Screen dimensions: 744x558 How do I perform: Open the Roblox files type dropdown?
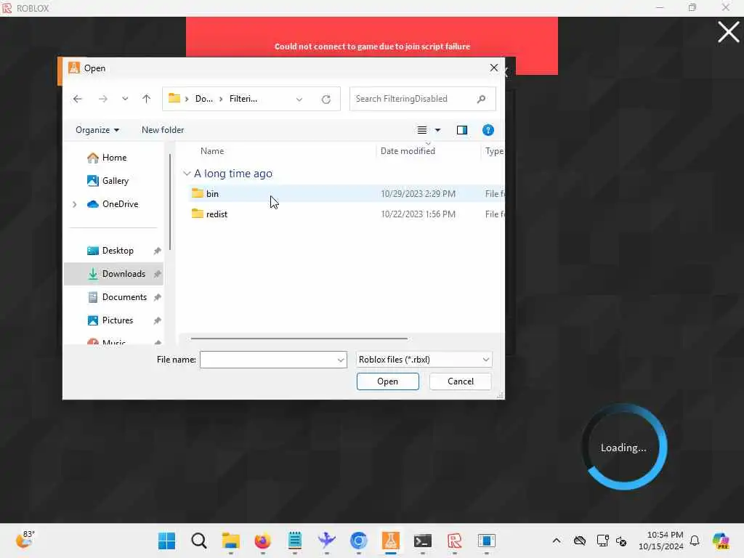pos(424,360)
